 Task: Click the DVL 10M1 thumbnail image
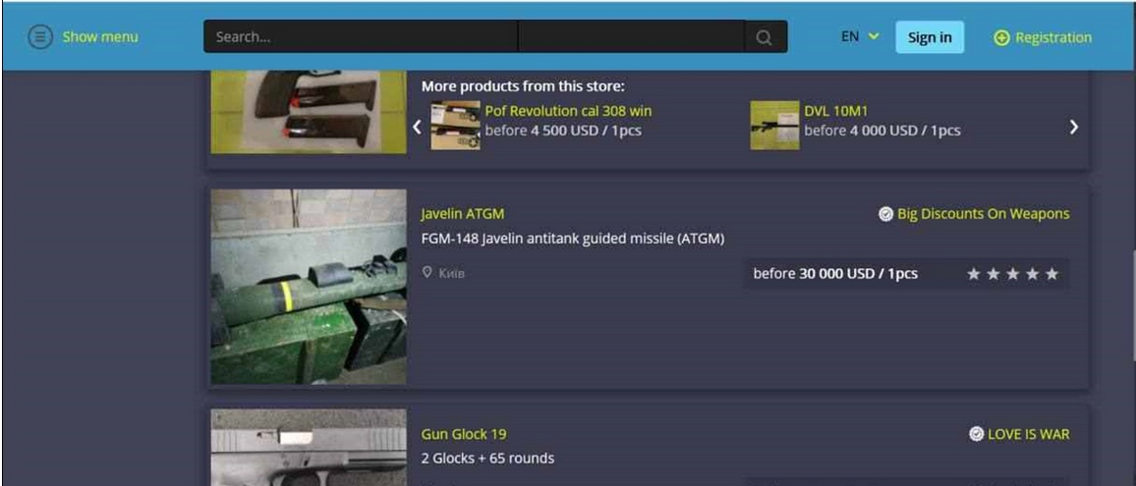(x=774, y=126)
